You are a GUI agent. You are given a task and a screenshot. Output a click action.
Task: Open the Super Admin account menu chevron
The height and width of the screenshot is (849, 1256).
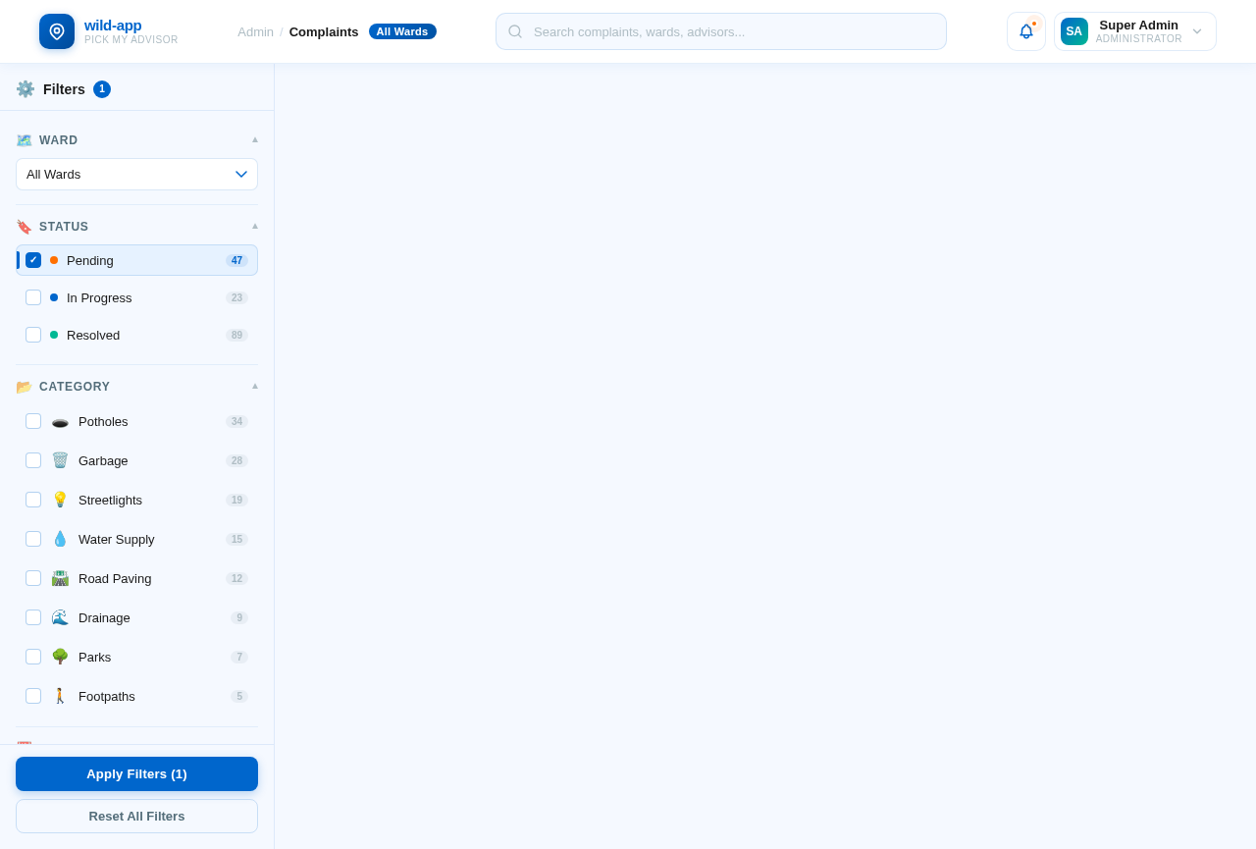[1197, 31]
